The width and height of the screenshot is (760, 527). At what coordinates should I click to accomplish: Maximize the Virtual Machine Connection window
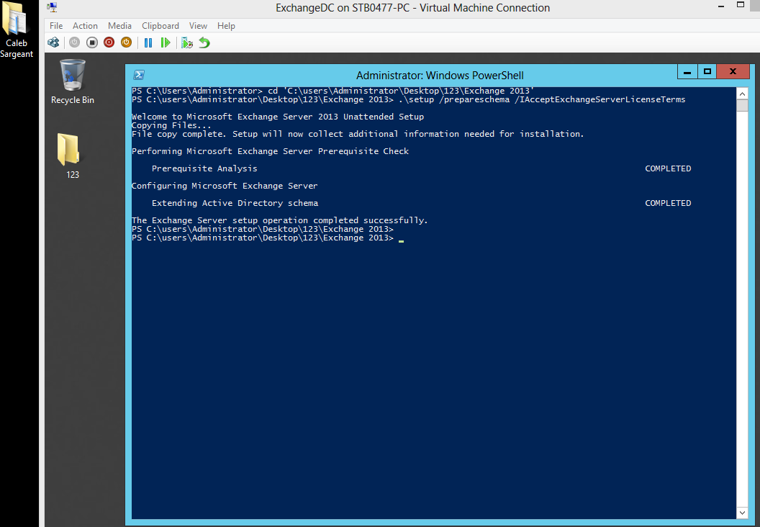740,5
